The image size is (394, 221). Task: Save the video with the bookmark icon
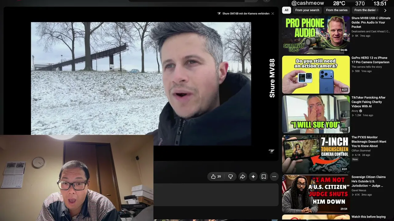pyautogui.click(x=264, y=176)
